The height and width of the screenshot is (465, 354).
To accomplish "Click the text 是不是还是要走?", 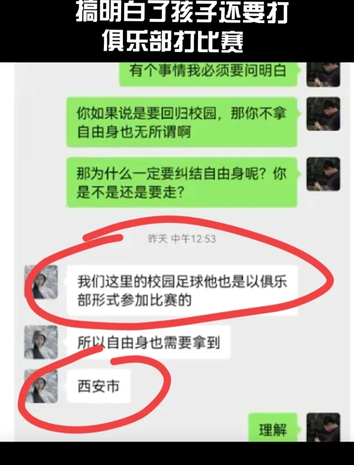I will click(131, 192).
